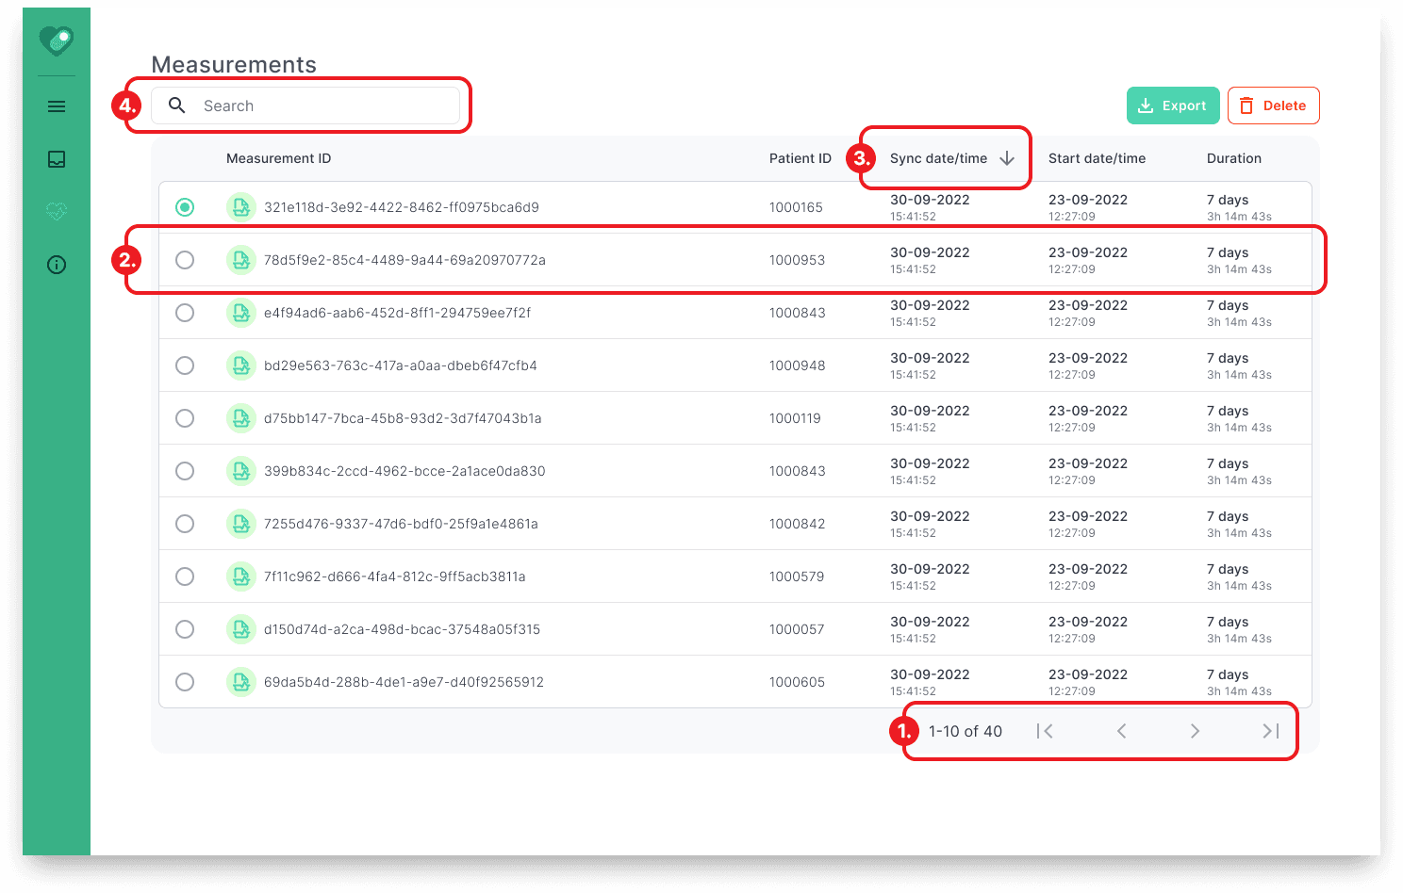1403x893 pixels.
Task: Focus the Search input field
Action: pyautogui.click(x=305, y=106)
